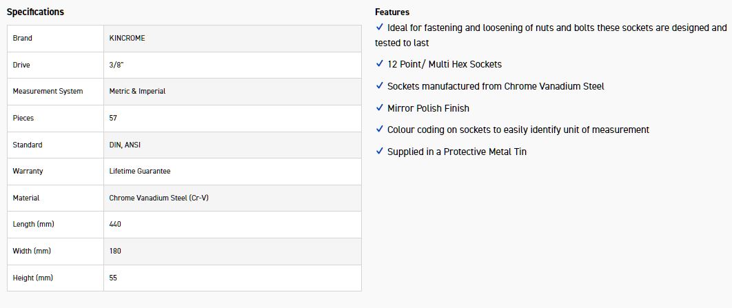Click the checkmark next to Protective Metal Tin
The height and width of the screenshot is (308, 732).
pos(380,151)
